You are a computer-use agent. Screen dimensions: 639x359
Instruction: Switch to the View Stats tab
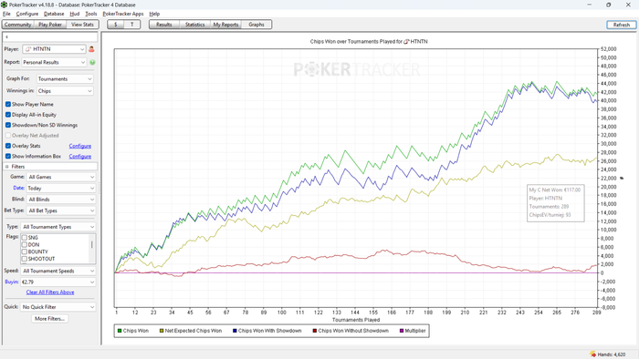pyautogui.click(x=82, y=25)
